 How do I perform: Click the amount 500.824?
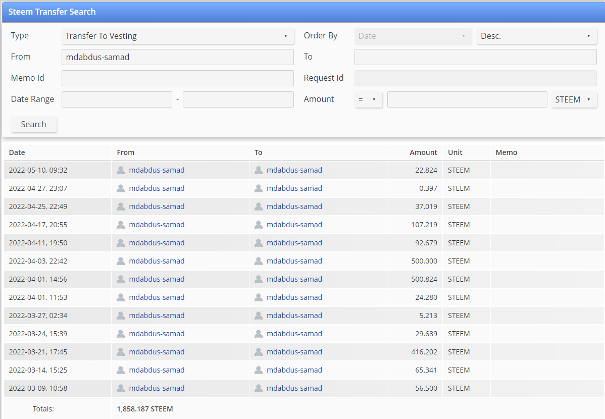coord(424,279)
